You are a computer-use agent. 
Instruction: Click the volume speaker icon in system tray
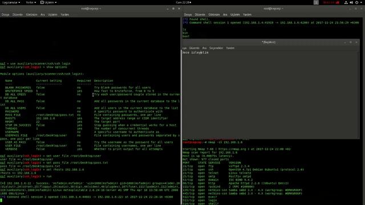351,2
